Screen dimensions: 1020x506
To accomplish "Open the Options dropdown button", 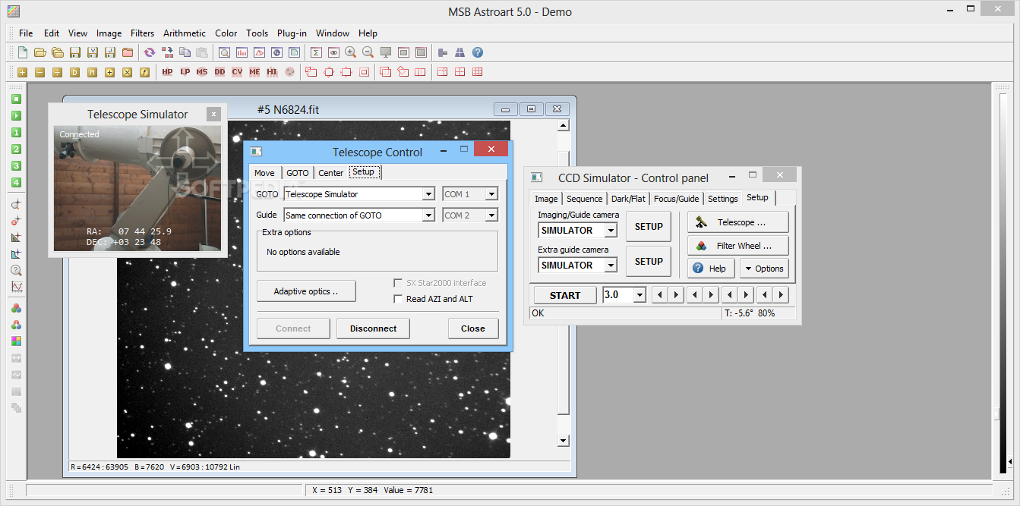I will (x=764, y=269).
